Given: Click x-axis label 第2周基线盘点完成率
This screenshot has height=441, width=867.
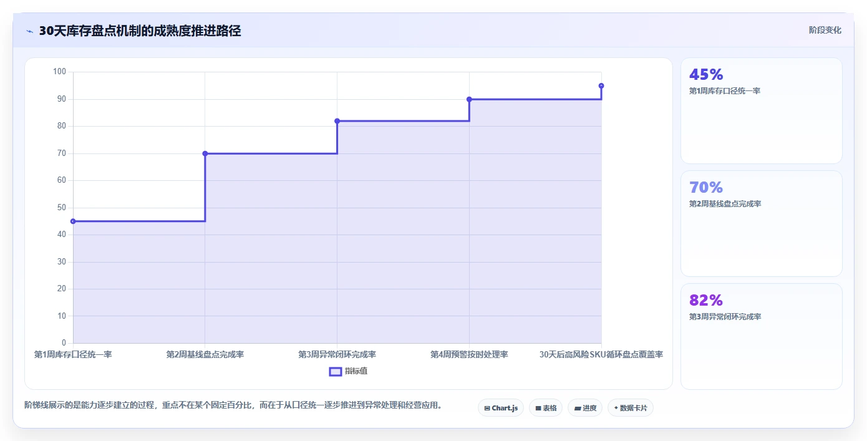Looking at the screenshot, I should pyautogui.click(x=205, y=354).
